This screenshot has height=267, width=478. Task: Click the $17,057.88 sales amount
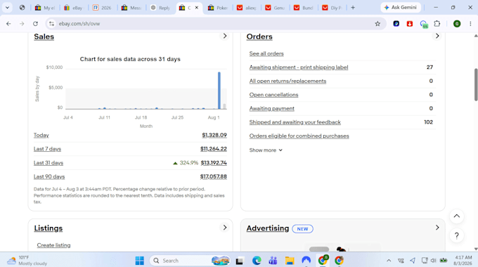(x=214, y=177)
